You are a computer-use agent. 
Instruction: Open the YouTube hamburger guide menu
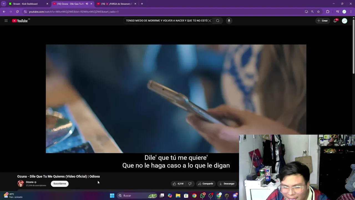pos(6,21)
